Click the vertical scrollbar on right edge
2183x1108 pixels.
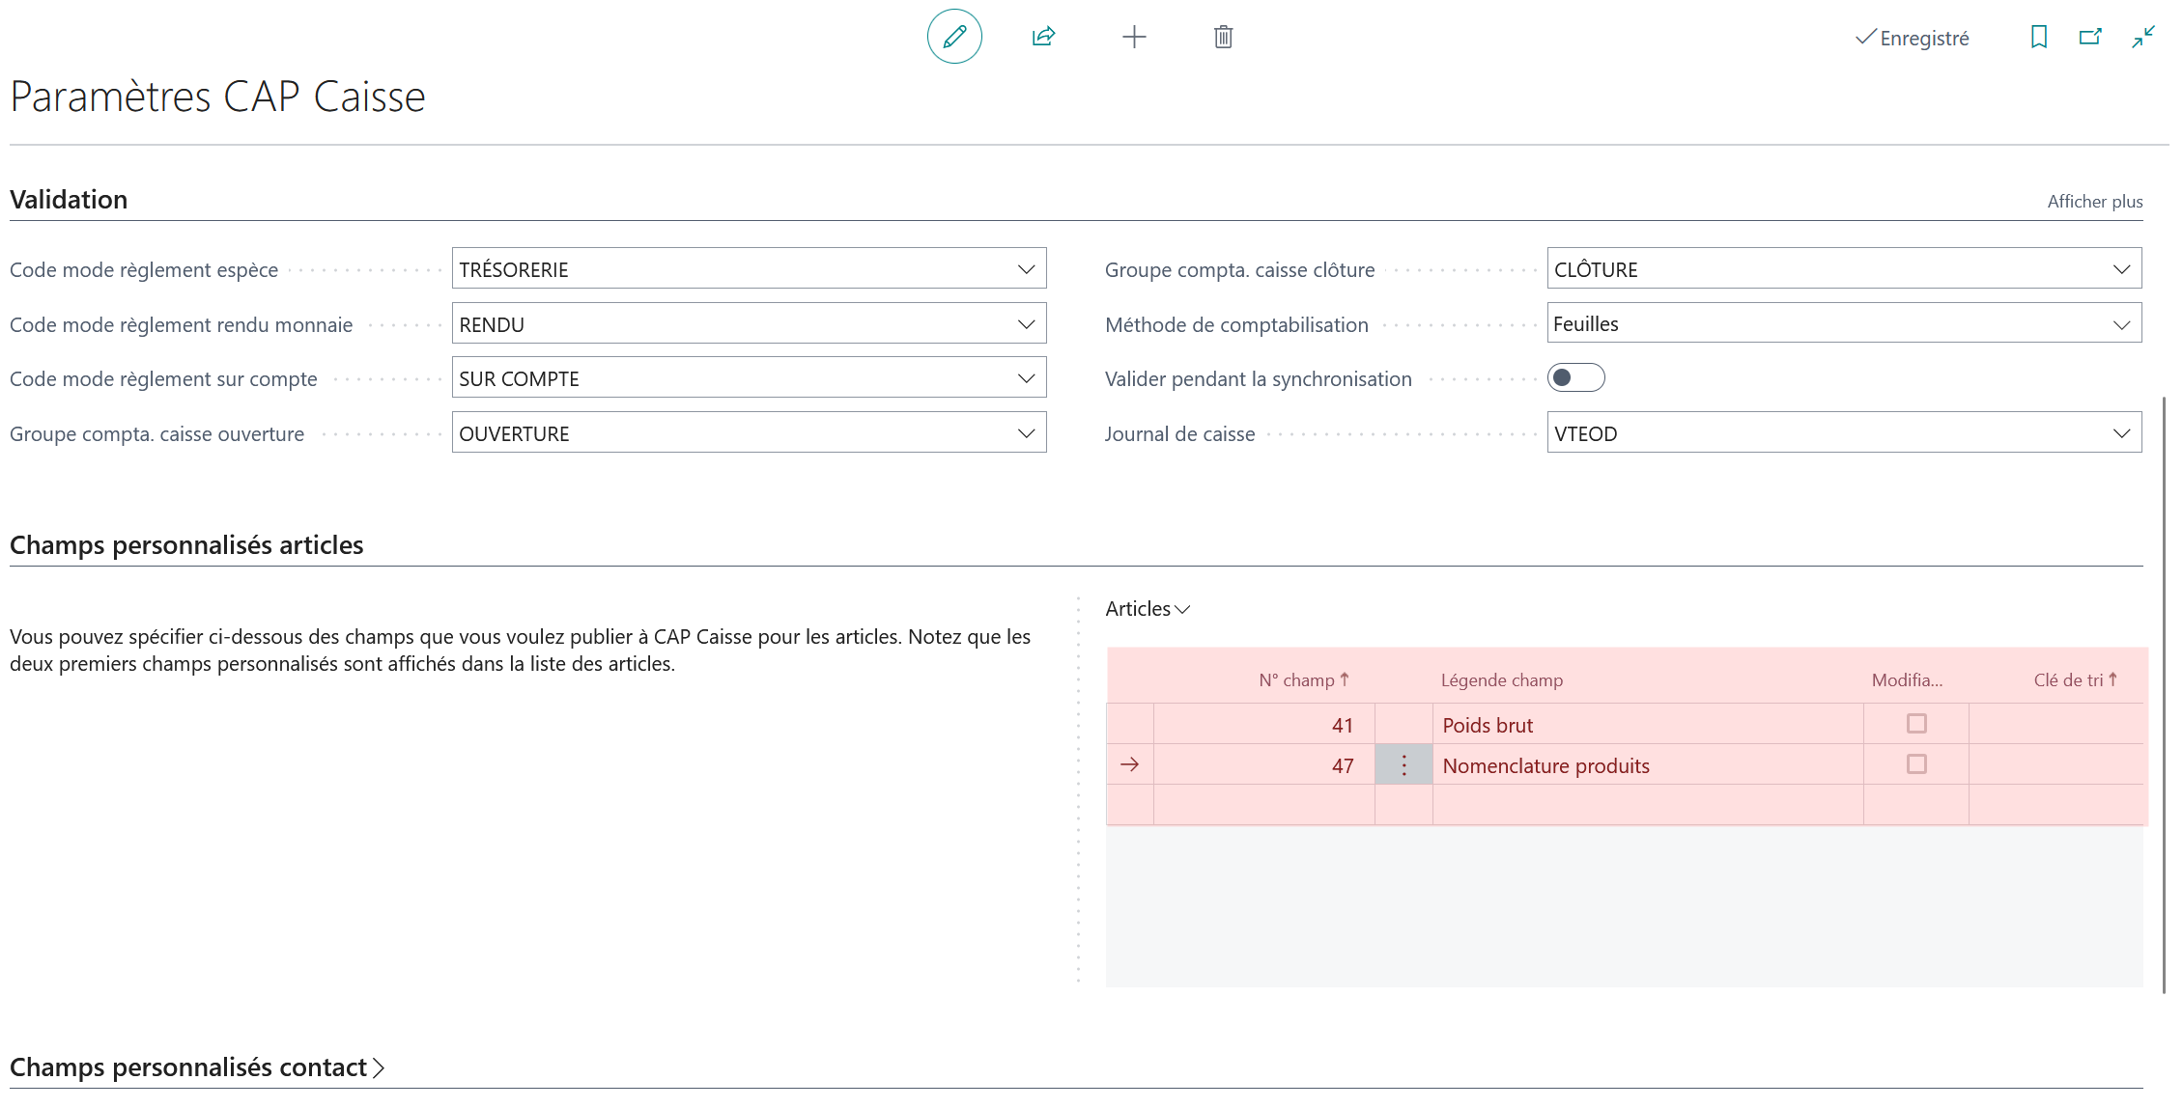pyautogui.click(x=2163, y=694)
